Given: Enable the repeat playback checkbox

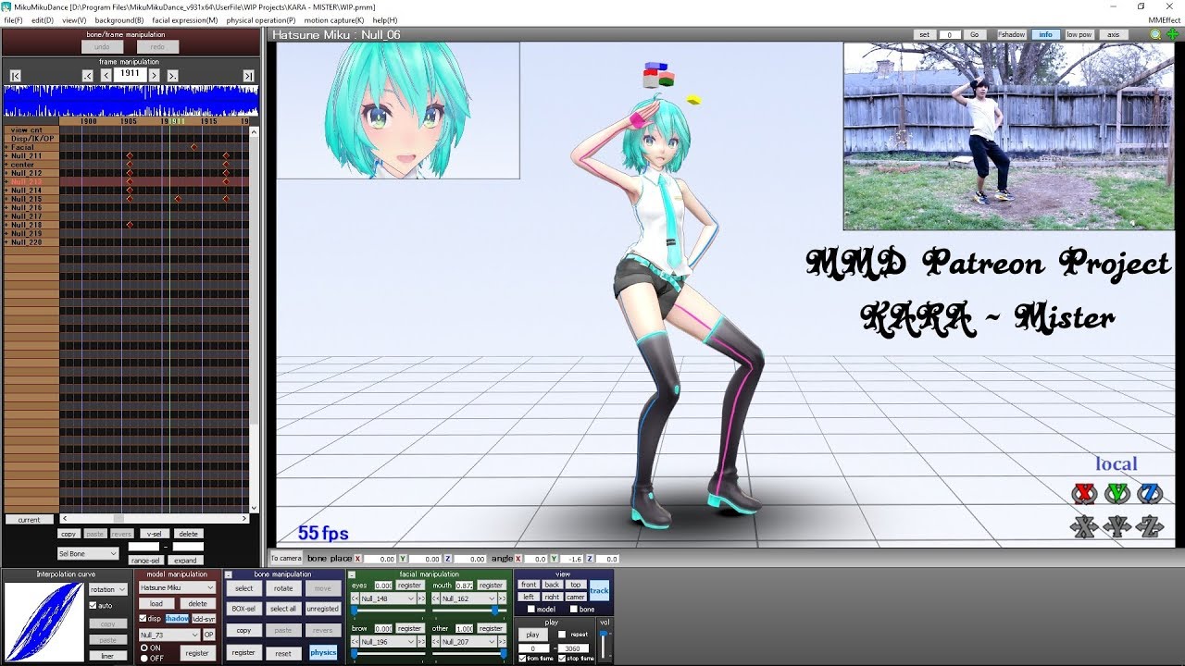Looking at the screenshot, I should click(563, 635).
